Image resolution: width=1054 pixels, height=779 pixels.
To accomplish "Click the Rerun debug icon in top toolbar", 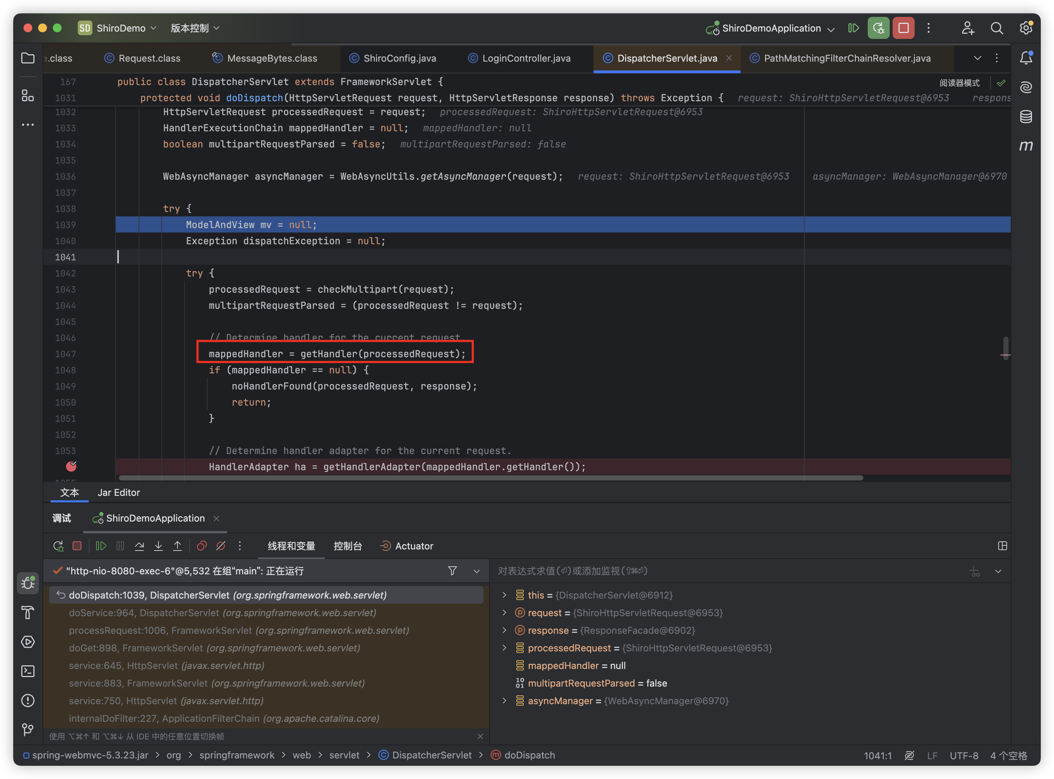I will pyautogui.click(x=878, y=28).
